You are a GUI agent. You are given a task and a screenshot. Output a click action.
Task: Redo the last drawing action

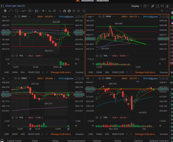167,11
